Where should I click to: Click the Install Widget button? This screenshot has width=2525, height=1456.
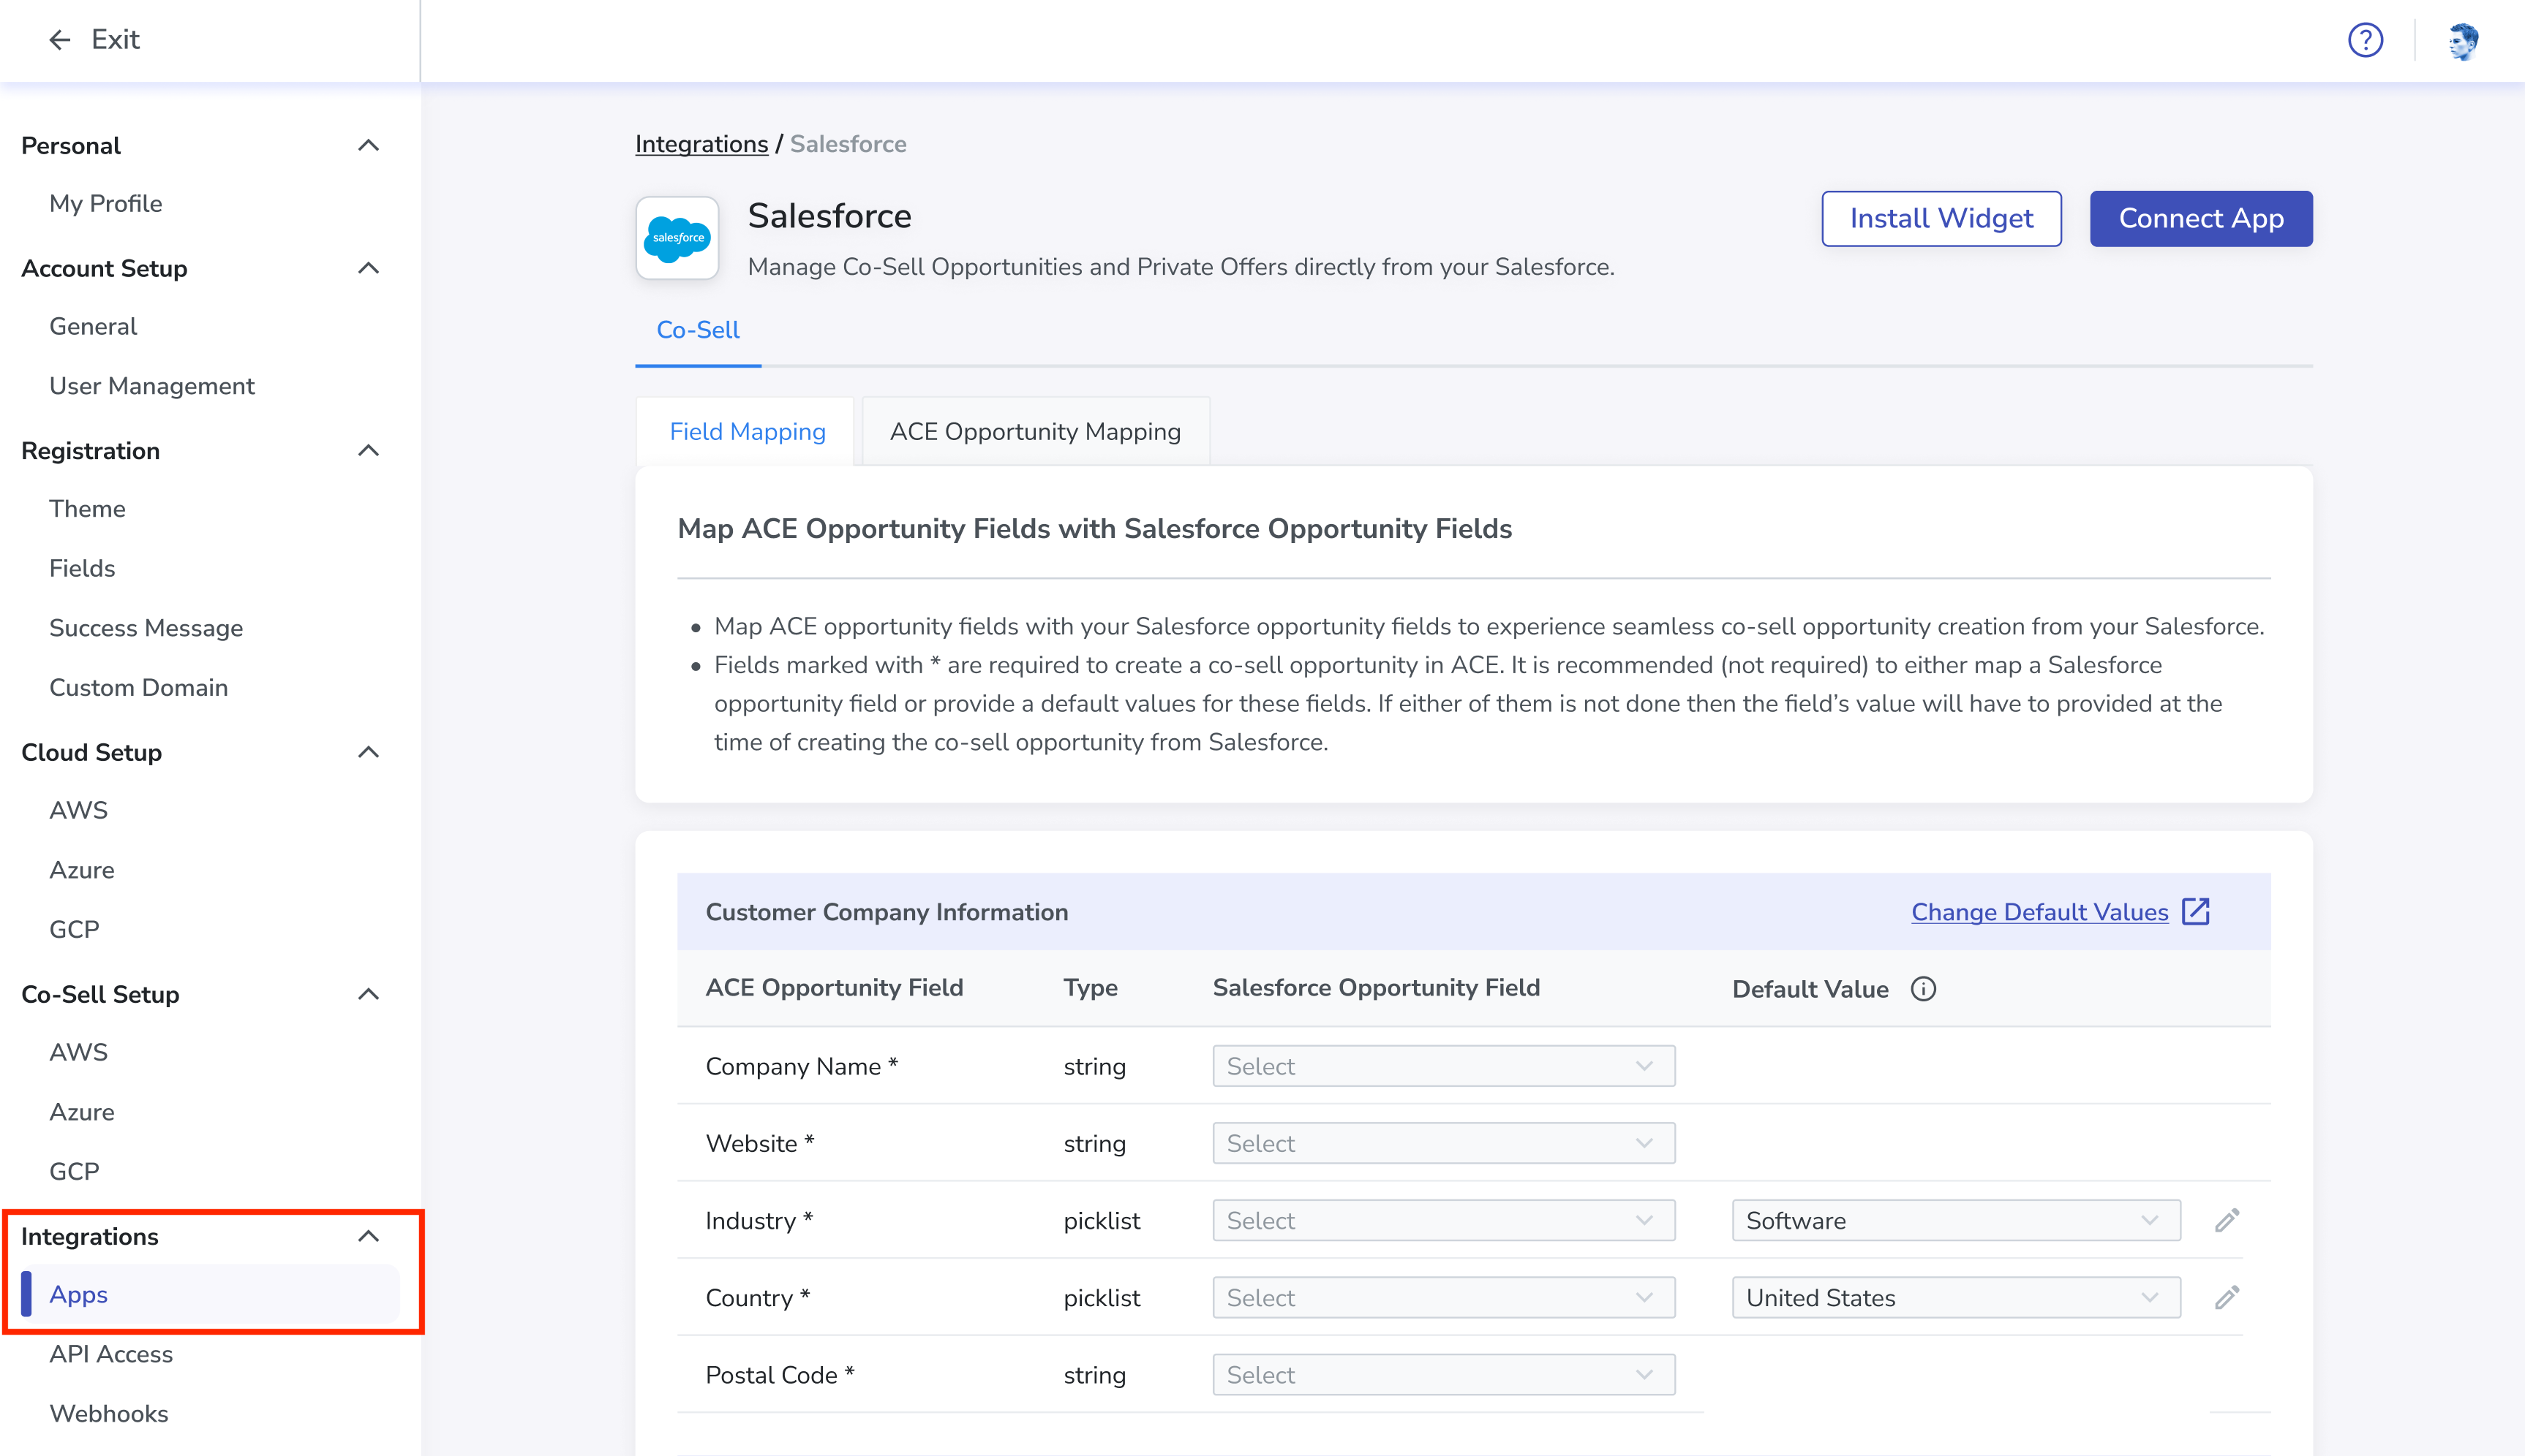pos(1940,218)
